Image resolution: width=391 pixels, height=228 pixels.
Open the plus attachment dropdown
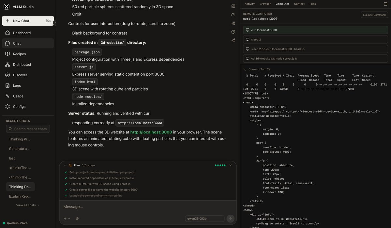click(x=67, y=219)
